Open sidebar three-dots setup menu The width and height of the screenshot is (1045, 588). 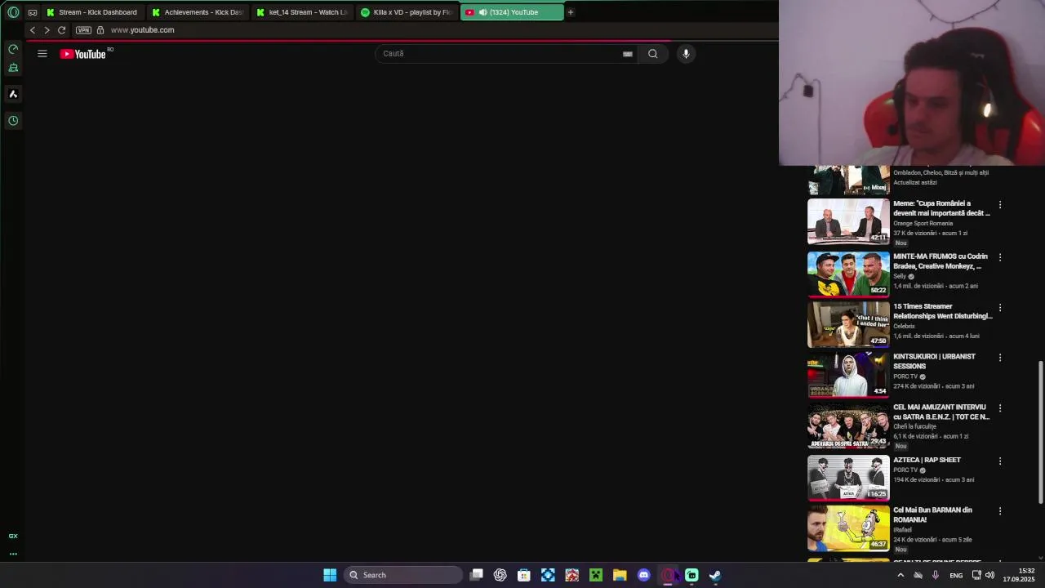pos(13,554)
